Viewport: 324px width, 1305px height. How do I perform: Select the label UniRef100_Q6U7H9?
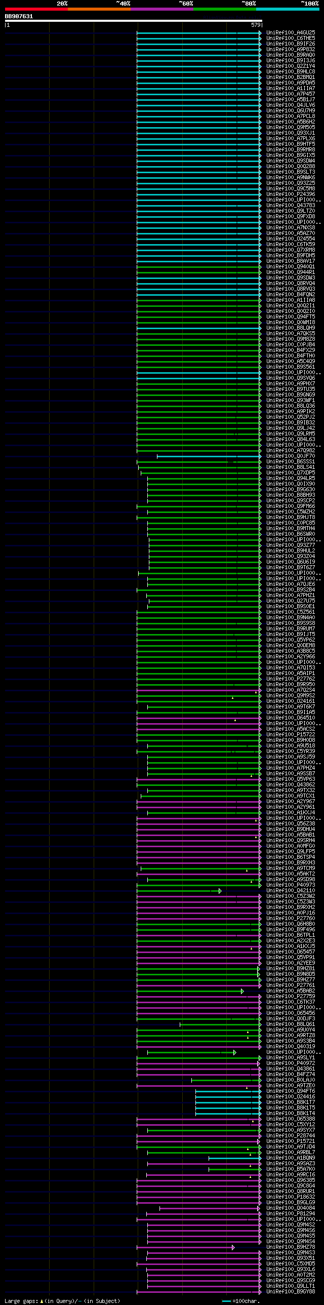click(x=291, y=110)
